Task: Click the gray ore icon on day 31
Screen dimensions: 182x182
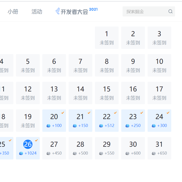Action: [154, 154]
